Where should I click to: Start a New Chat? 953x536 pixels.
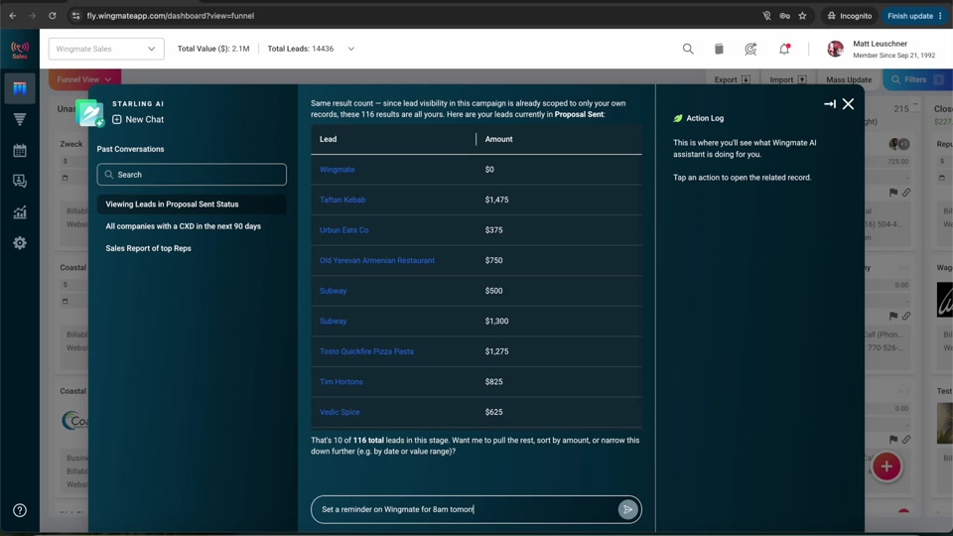click(x=138, y=120)
